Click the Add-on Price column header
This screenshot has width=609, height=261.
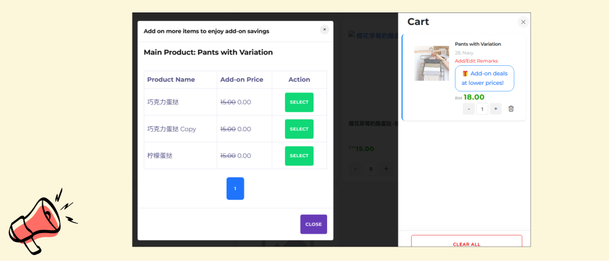(240, 79)
